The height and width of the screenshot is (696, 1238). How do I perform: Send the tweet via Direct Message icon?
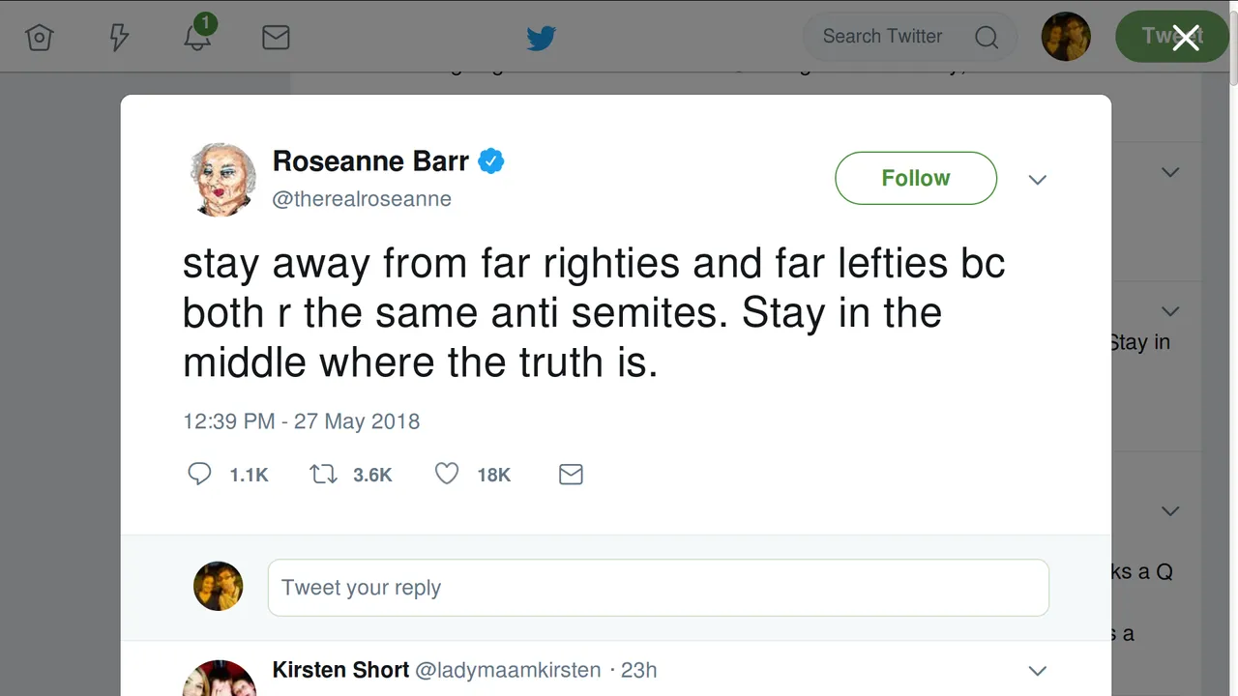pos(571,474)
